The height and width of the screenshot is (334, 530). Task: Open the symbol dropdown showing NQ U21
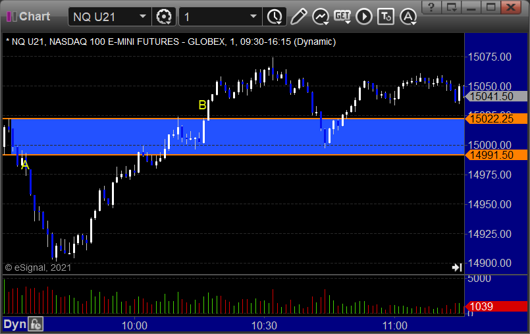pyautogui.click(x=109, y=16)
